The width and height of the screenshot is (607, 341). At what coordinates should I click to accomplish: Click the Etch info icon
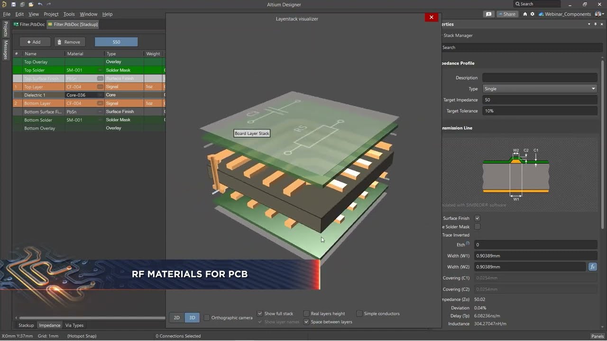tap(468, 243)
